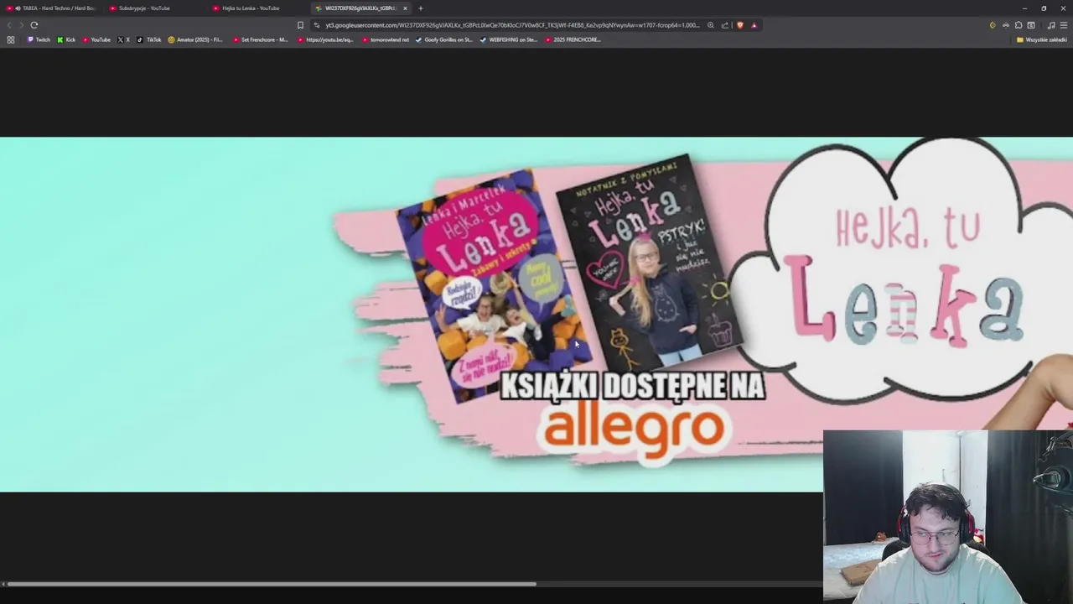The image size is (1073, 604).
Task: Open the Twitch bookmark
Action: [x=39, y=39]
